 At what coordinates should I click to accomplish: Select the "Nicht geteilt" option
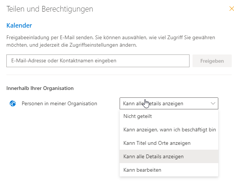click(x=138, y=116)
